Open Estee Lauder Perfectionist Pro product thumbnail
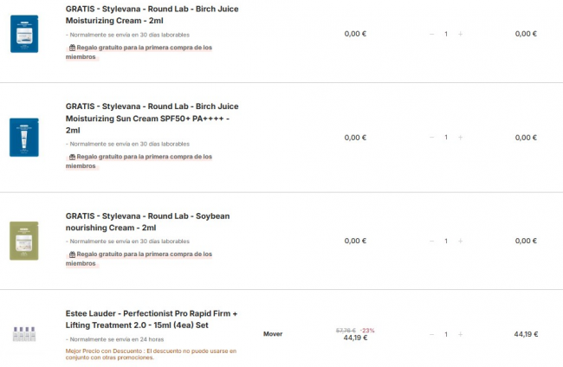The width and height of the screenshot is (563, 367). click(x=24, y=333)
